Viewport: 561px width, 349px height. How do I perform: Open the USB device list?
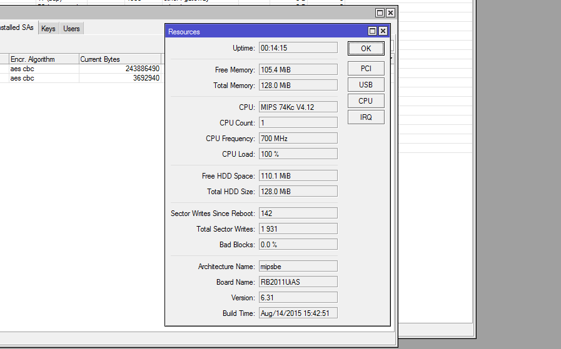point(366,85)
